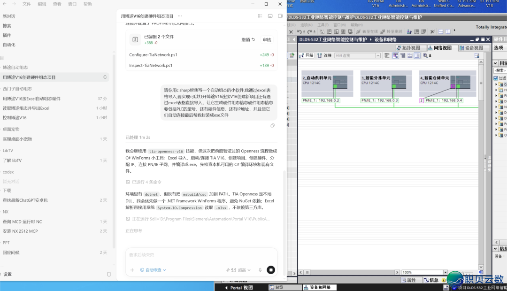The image size is (507, 291).
Task: Click the help question-mark icon in TIA toolbar
Action: (409, 32)
